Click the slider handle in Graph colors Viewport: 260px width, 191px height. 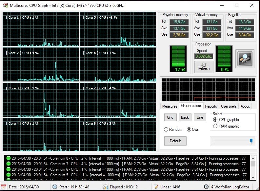click(x=251, y=141)
